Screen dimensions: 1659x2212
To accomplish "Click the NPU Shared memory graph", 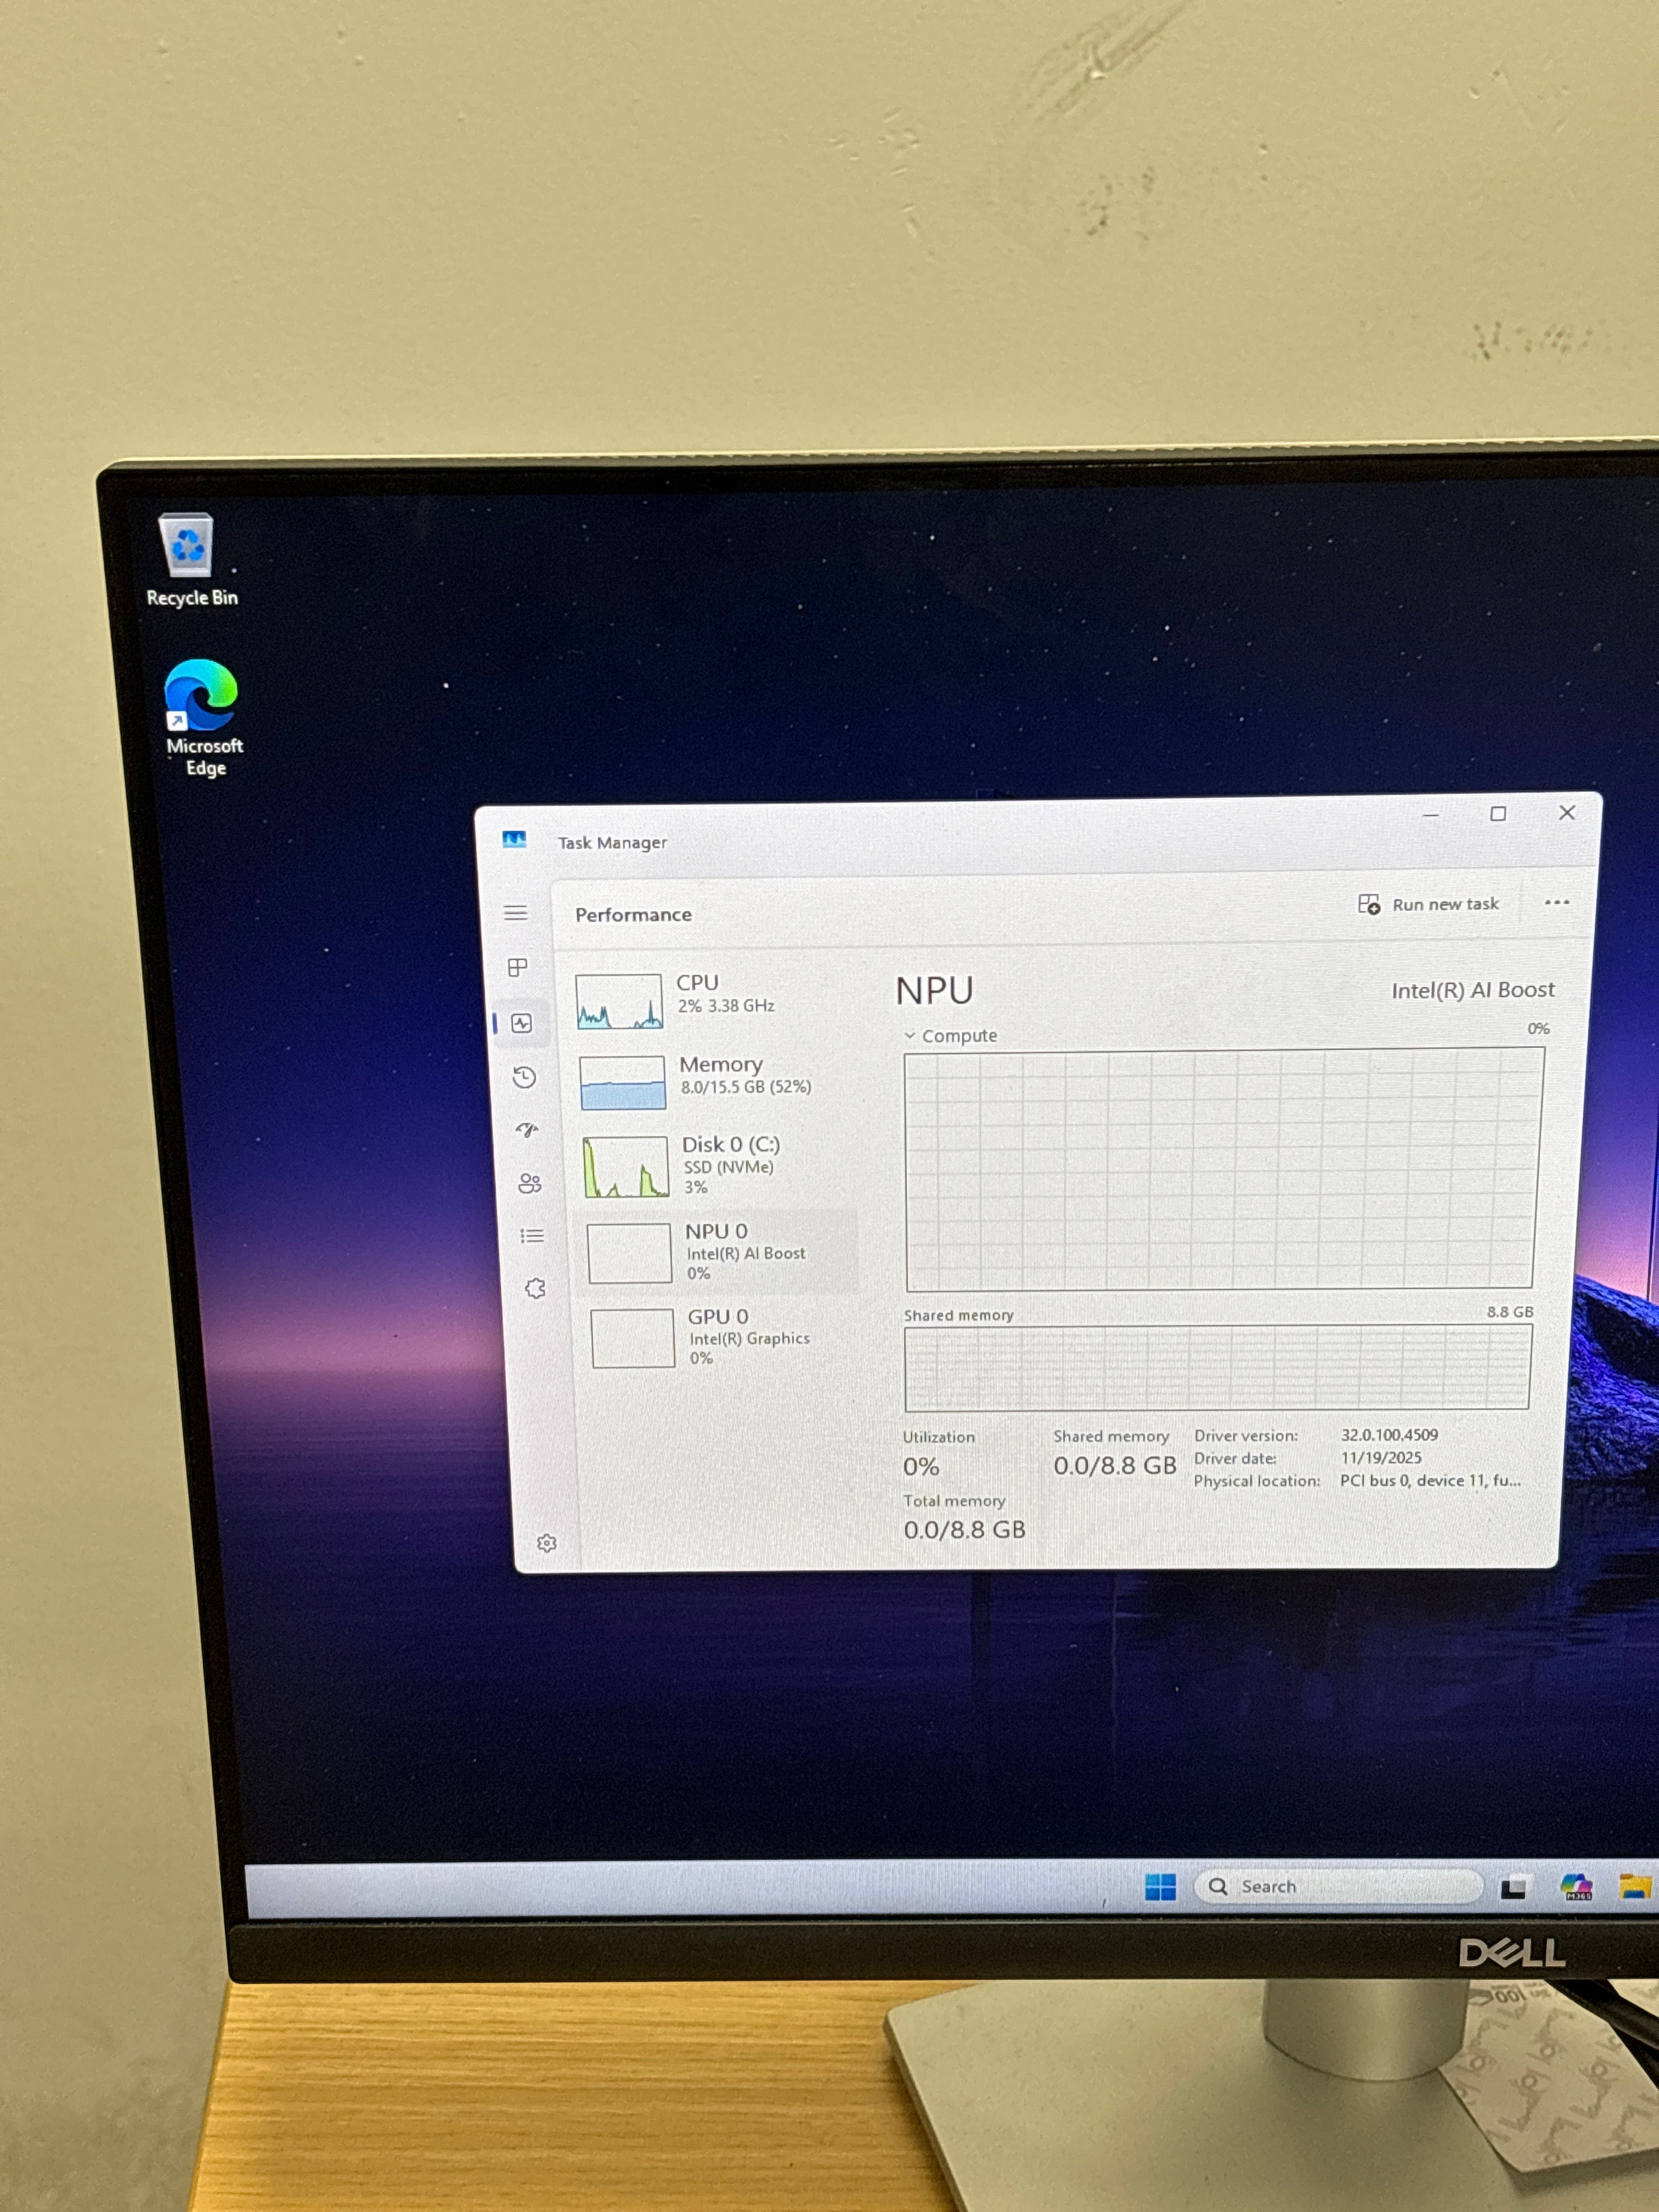I will point(1217,1367).
